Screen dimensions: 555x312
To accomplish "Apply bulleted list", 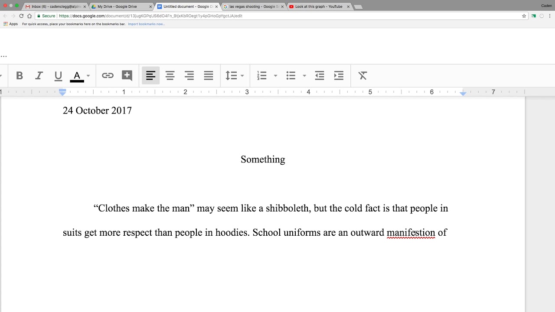I will 291,76.
